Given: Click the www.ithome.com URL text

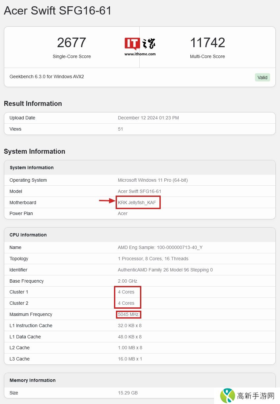Looking at the screenshot, I should point(140,54).
